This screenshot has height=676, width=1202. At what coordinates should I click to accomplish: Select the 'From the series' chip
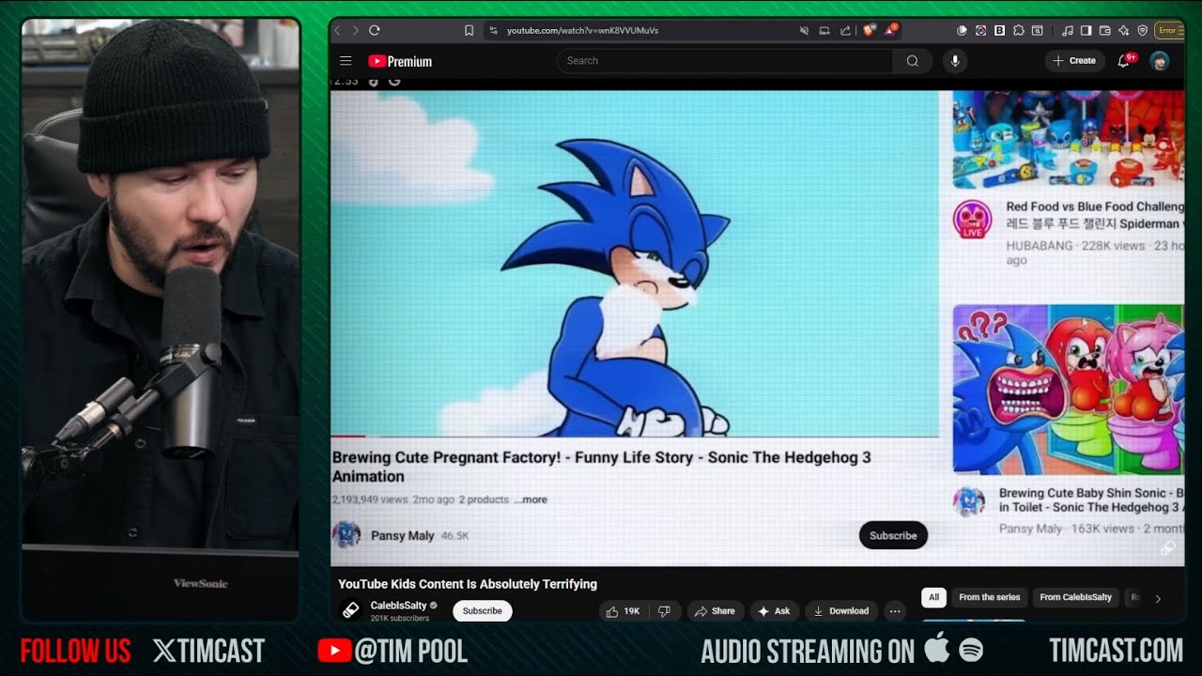(990, 597)
